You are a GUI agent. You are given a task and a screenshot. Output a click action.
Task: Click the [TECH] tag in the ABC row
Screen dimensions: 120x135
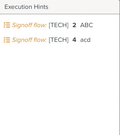tap(58, 25)
